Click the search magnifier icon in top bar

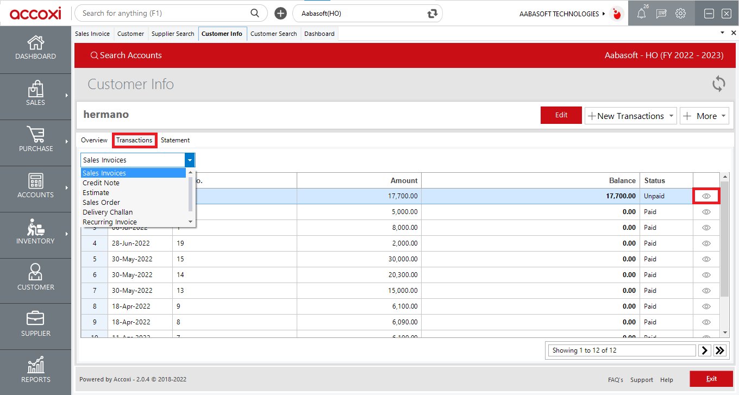coord(254,13)
